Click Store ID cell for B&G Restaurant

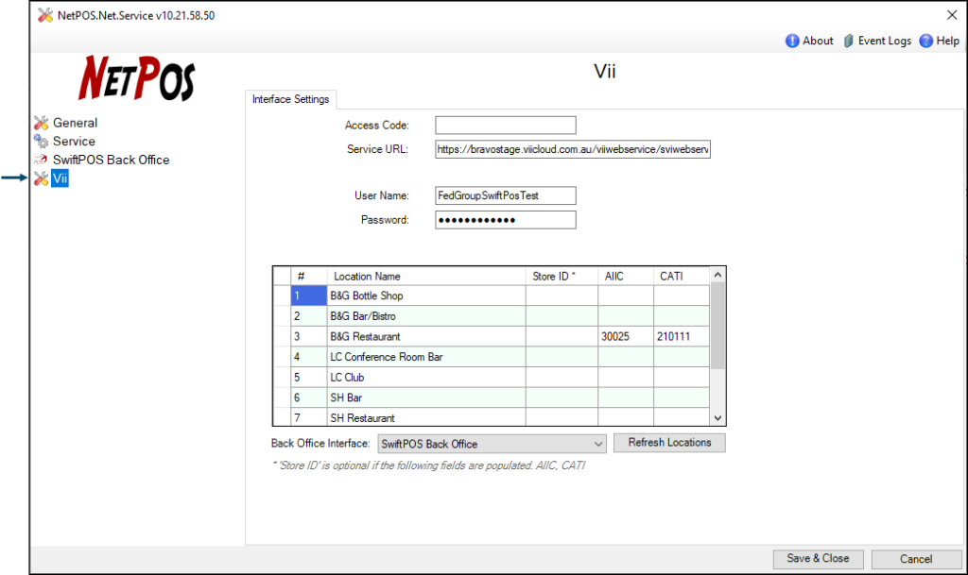[562, 336]
